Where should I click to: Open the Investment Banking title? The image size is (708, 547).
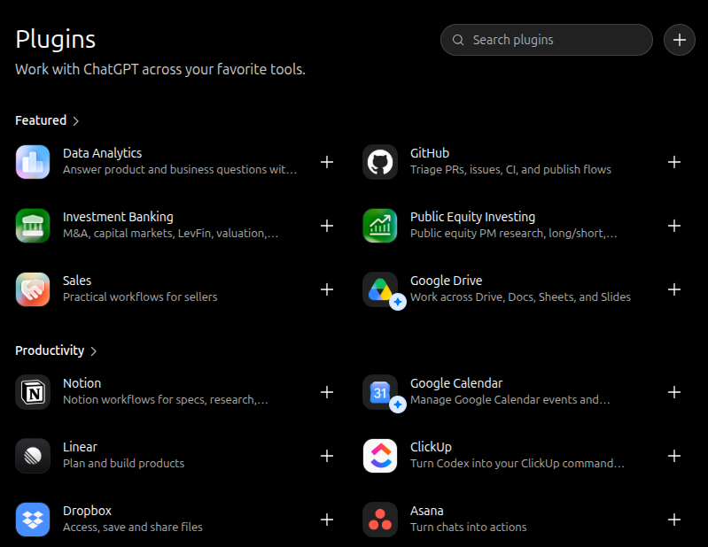click(x=118, y=217)
